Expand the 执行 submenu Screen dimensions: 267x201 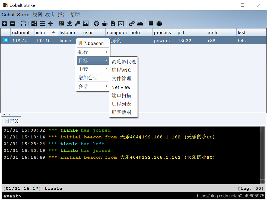(93, 52)
